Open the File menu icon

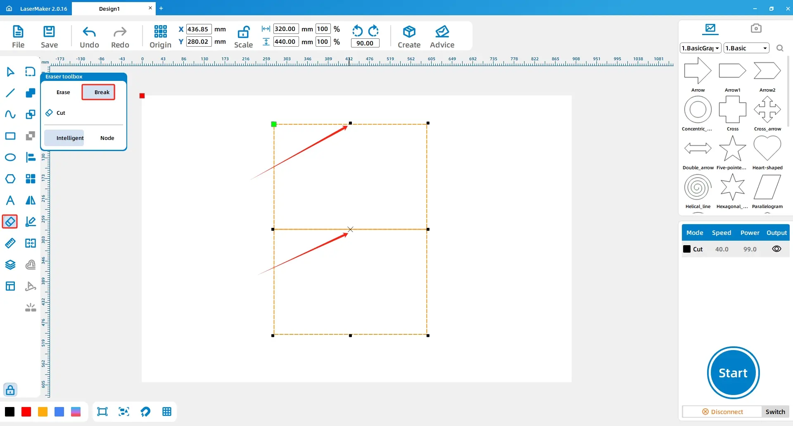(x=18, y=31)
